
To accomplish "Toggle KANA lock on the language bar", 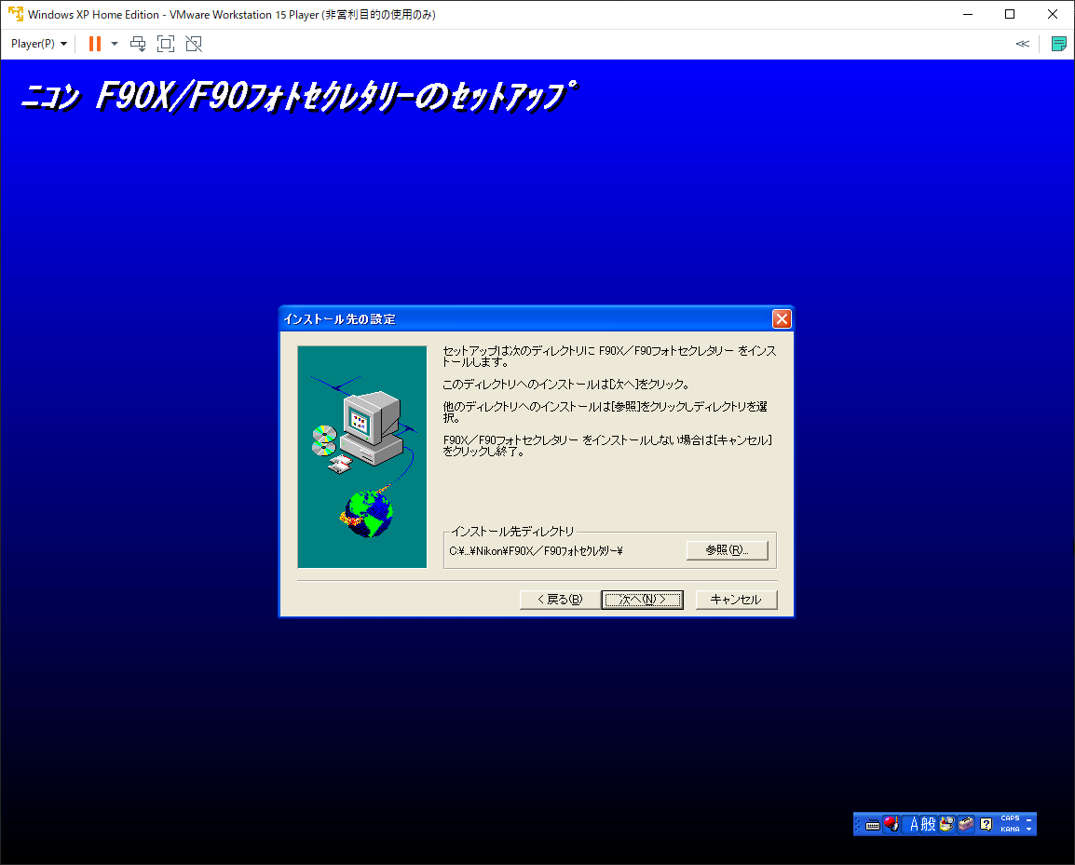I will (1009, 829).
